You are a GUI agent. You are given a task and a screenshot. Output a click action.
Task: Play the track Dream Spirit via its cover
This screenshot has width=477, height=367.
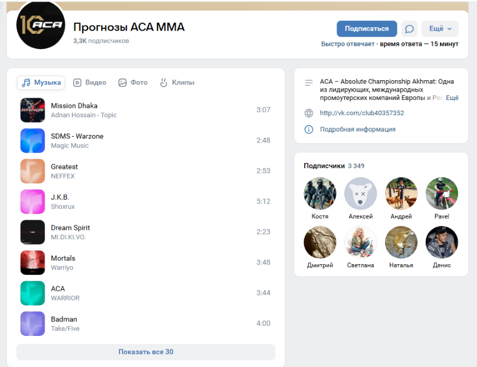32,232
